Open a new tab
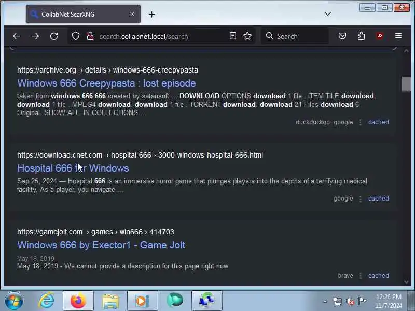 tap(151, 15)
